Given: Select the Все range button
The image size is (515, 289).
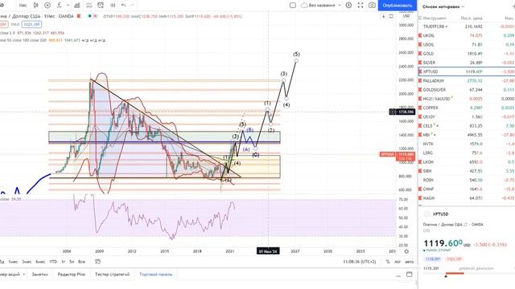Looking at the screenshot, I should [x=81, y=262].
